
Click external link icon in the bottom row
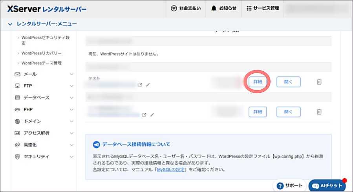pos(144,115)
